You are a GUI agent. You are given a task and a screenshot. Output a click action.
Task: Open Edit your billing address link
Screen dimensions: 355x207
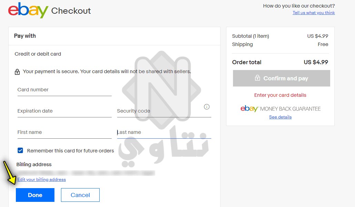tap(42, 180)
